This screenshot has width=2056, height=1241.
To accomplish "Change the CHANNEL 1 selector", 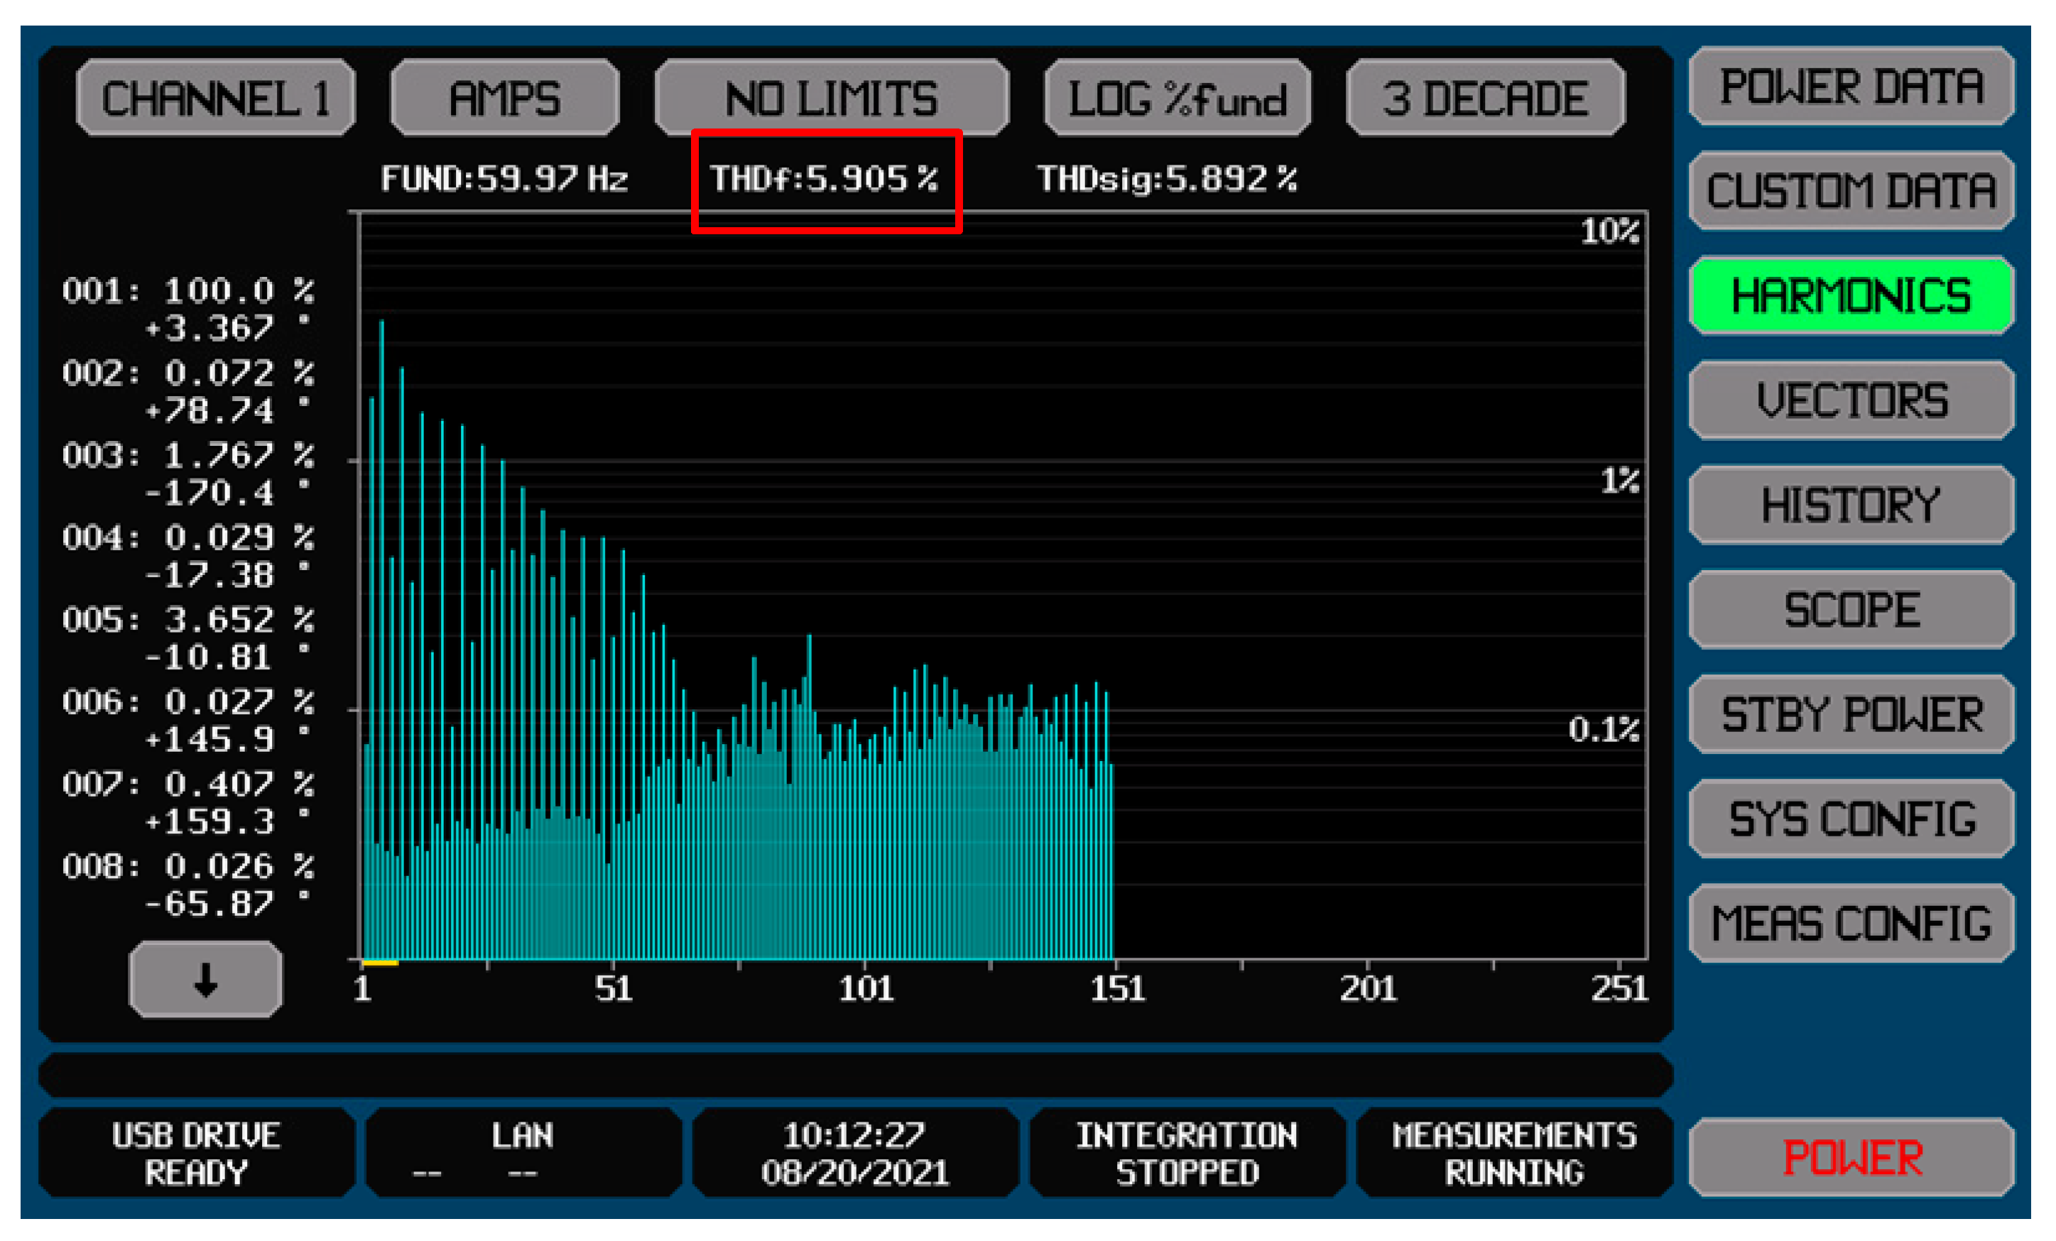I will click(216, 99).
